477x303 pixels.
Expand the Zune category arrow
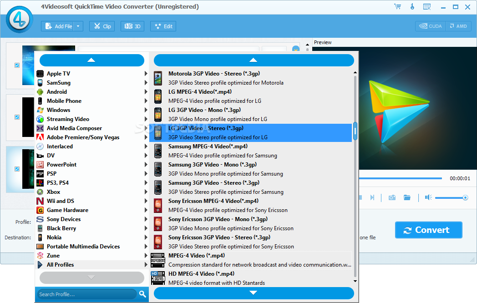[146, 256]
